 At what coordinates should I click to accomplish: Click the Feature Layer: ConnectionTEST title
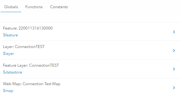pos(31,65)
